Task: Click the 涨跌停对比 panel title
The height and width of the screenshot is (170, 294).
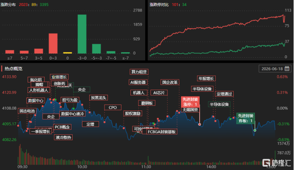Action: 159,5
